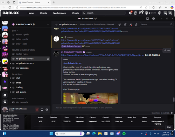Open Roblox Create tab
175x137 pixels.
pyautogui.click(x=76, y=13)
